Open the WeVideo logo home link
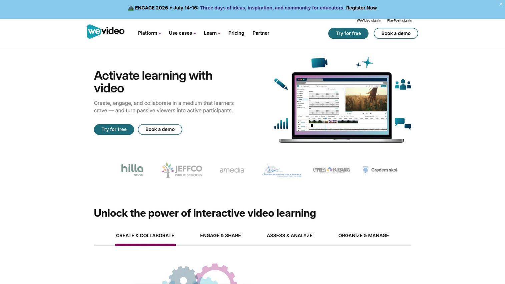The width and height of the screenshot is (505, 284). pyautogui.click(x=106, y=32)
